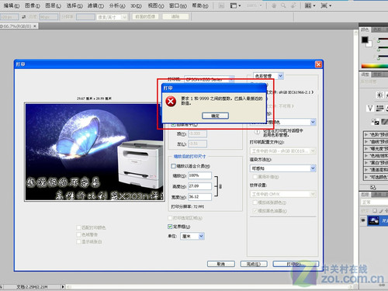Click the 高度(H) 27.09 input field

199,186
